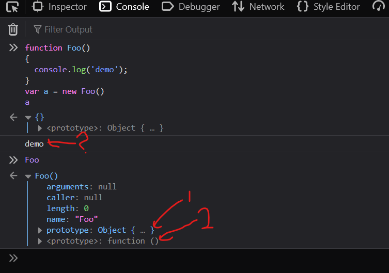Image resolution: width=389 pixels, height=273 pixels.
Task: Collapse the {} object result
Action: (28, 118)
